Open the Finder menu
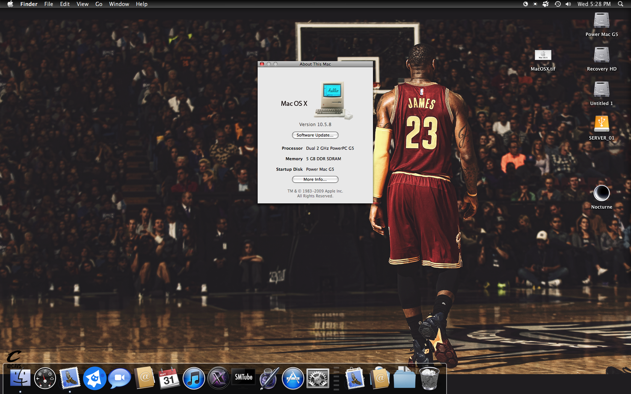631x394 pixels. tap(29, 4)
